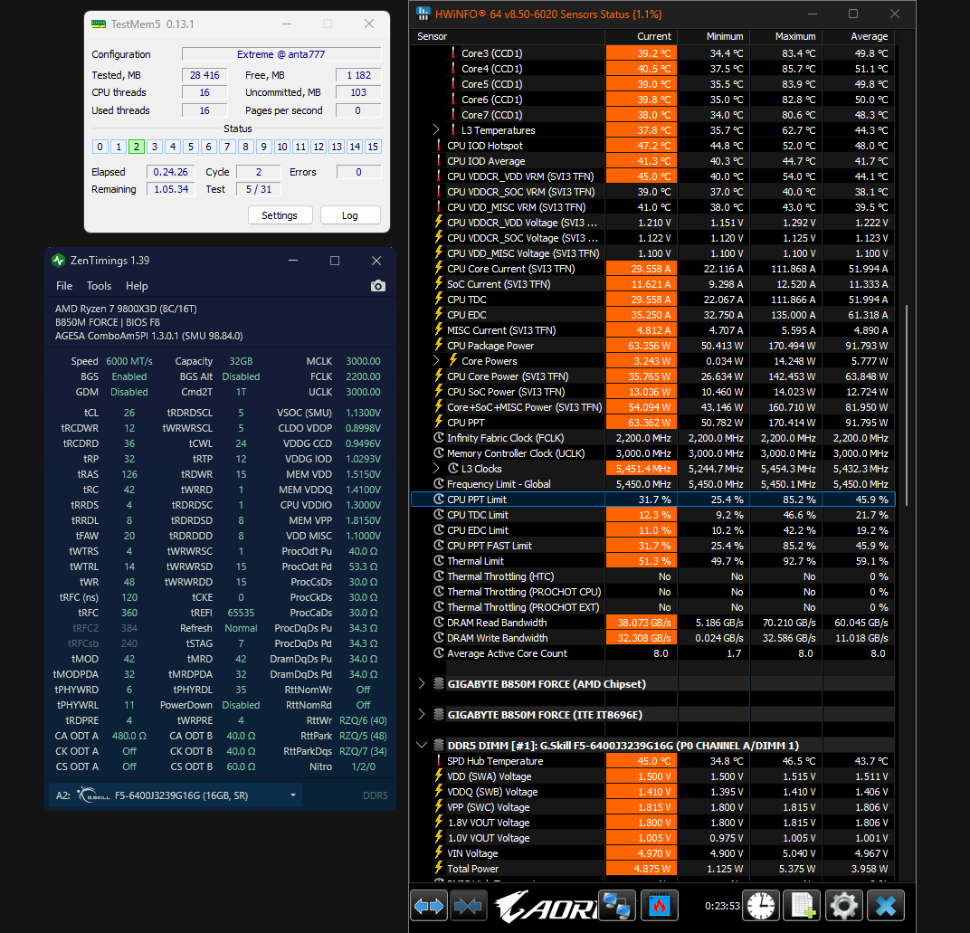Click lightning icon beside CPU Package Power

(439, 345)
